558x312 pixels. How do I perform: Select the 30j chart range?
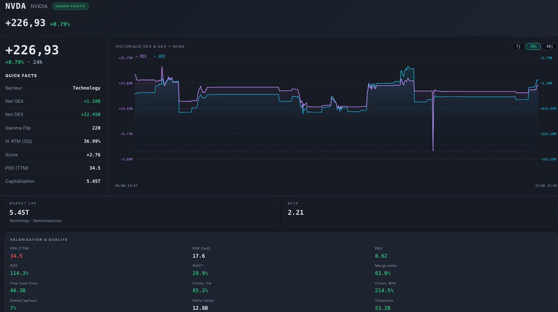coord(533,46)
